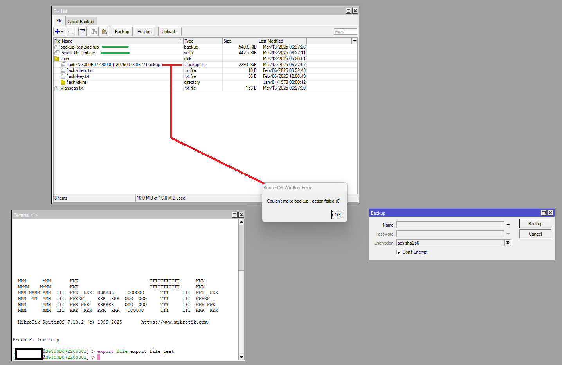562x365 pixels.
Task: Select the File tab
Action: point(59,21)
